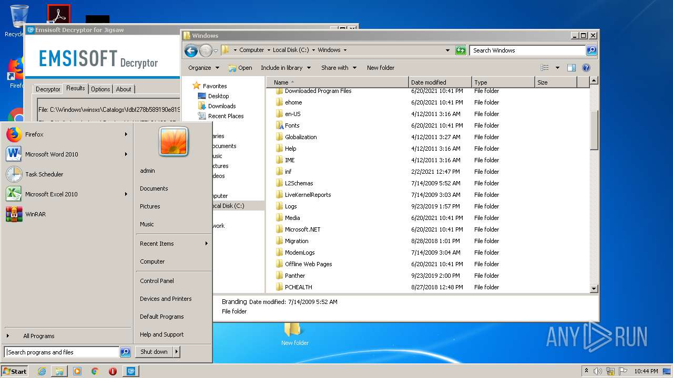Image resolution: width=673 pixels, height=378 pixels.
Task: Sort by Date modified column header
Action: pos(440,82)
